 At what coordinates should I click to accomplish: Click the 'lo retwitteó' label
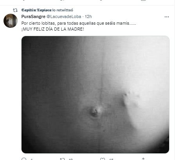(x=63, y=10)
